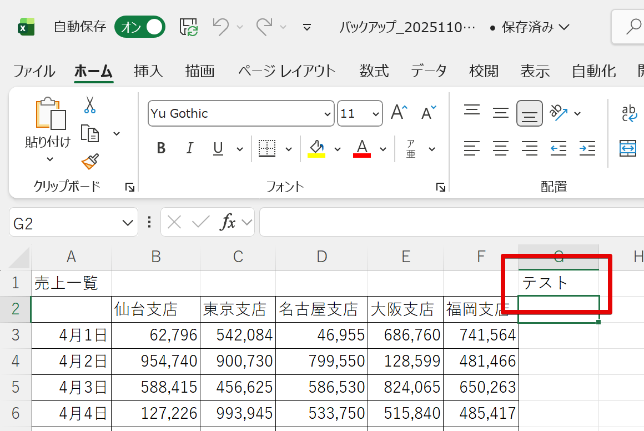The height and width of the screenshot is (431, 644).
Task: Switch to the 挿入 ribbon tab
Action: tap(148, 71)
